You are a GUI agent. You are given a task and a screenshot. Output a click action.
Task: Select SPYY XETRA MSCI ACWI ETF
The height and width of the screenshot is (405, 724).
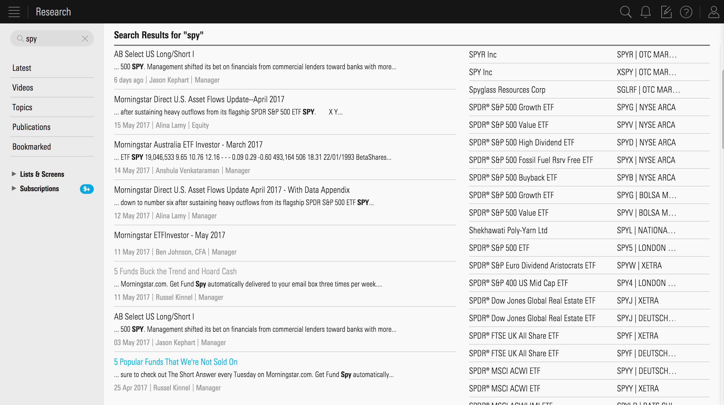589,388
